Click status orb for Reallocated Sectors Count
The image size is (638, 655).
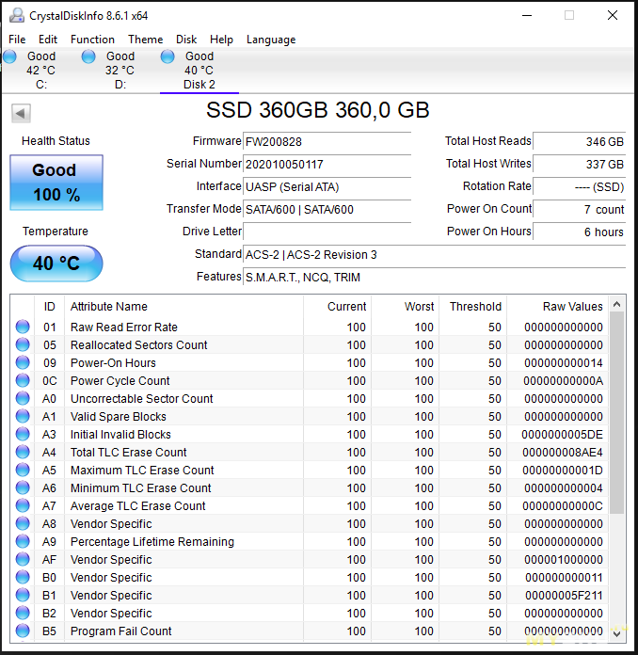[23, 344]
